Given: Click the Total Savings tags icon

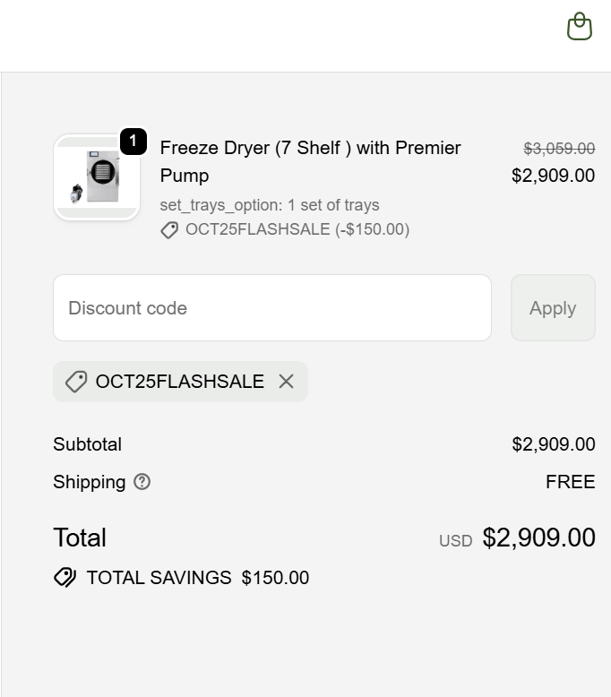Looking at the screenshot, I should click(65, 578).
